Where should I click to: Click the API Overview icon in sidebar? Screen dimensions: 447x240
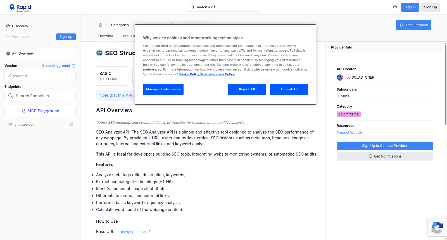click(x=8, y=54)
